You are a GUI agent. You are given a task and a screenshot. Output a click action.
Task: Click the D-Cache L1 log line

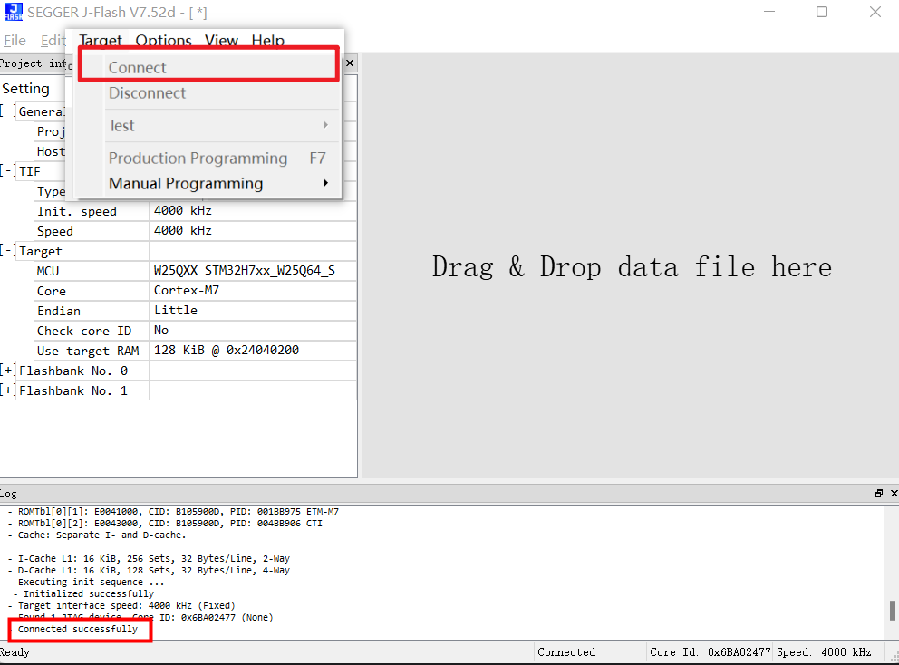[149, 571]
